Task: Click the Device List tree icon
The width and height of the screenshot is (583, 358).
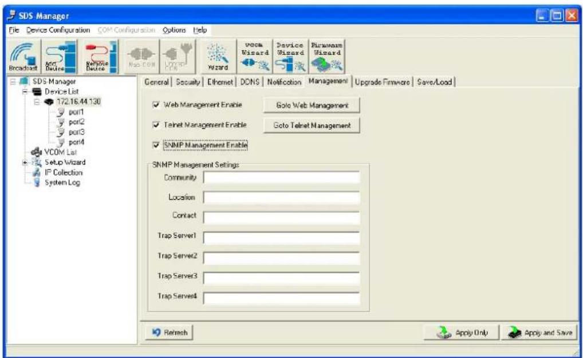Action: tap(37, 92)
